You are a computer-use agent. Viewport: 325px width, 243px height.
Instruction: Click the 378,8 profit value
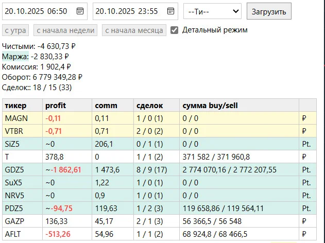tap(54, 157)
